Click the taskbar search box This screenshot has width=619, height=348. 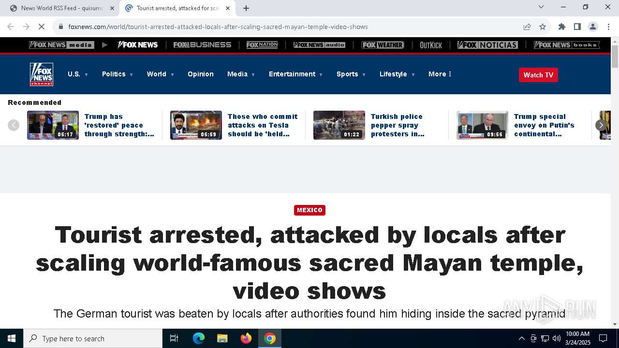coord(93,338)
